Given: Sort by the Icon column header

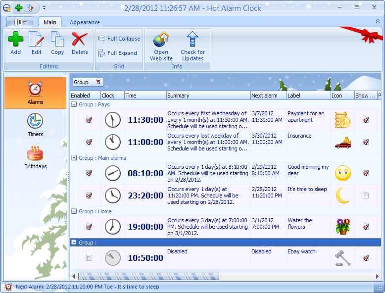Looking at the screenshot, I should [342, 96].
